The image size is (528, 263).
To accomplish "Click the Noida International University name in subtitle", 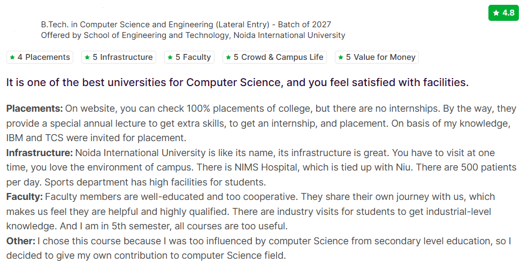I will pyautogui.click(x=289, y=35).
